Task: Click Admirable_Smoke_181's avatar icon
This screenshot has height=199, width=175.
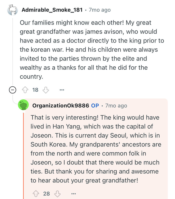Action: [13, 10]
